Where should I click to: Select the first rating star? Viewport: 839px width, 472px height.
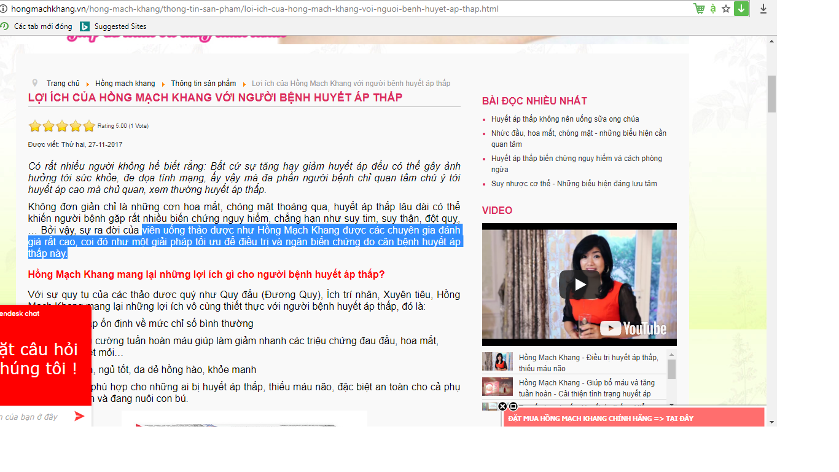[x=35, y=127]
